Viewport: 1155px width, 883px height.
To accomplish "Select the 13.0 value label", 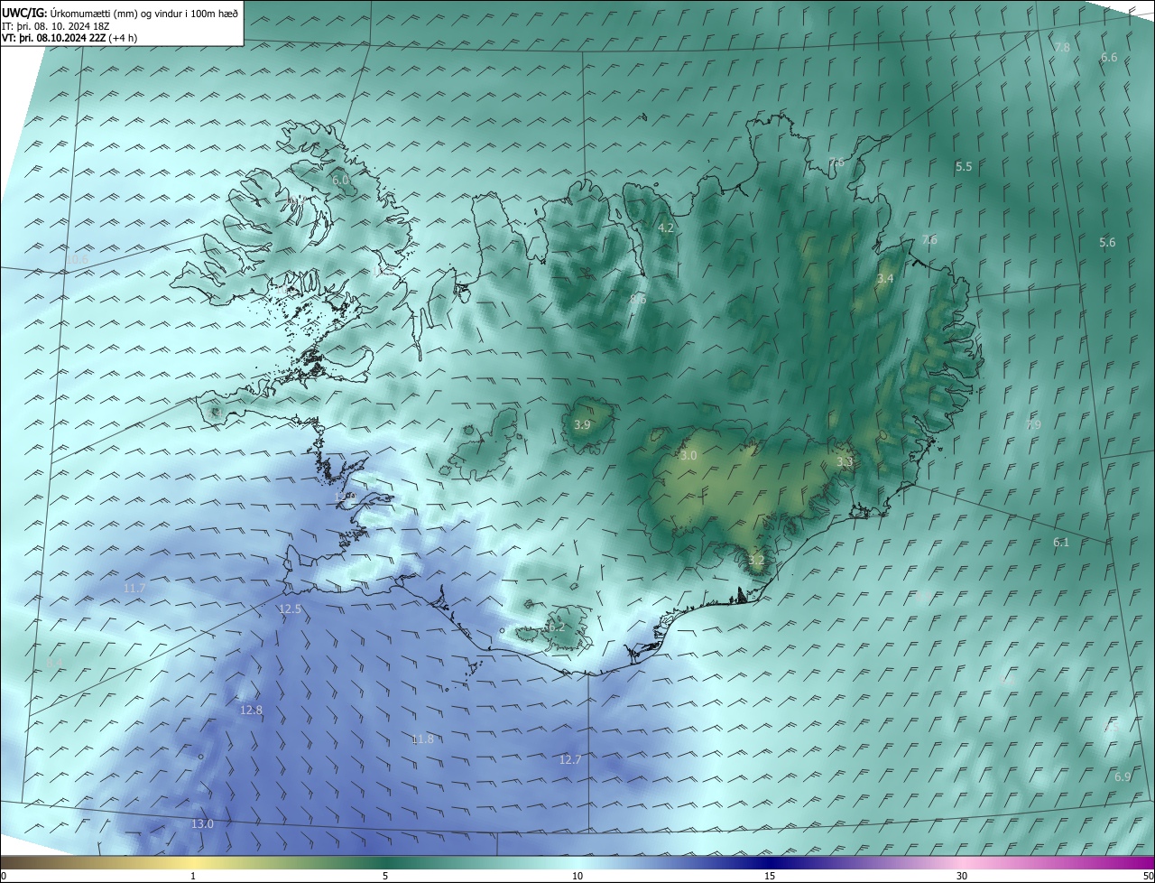I will [x=202, y=823].
